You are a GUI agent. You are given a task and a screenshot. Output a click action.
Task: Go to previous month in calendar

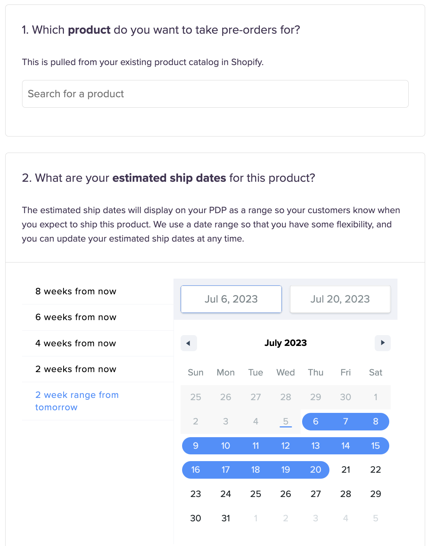coord(188,343)
